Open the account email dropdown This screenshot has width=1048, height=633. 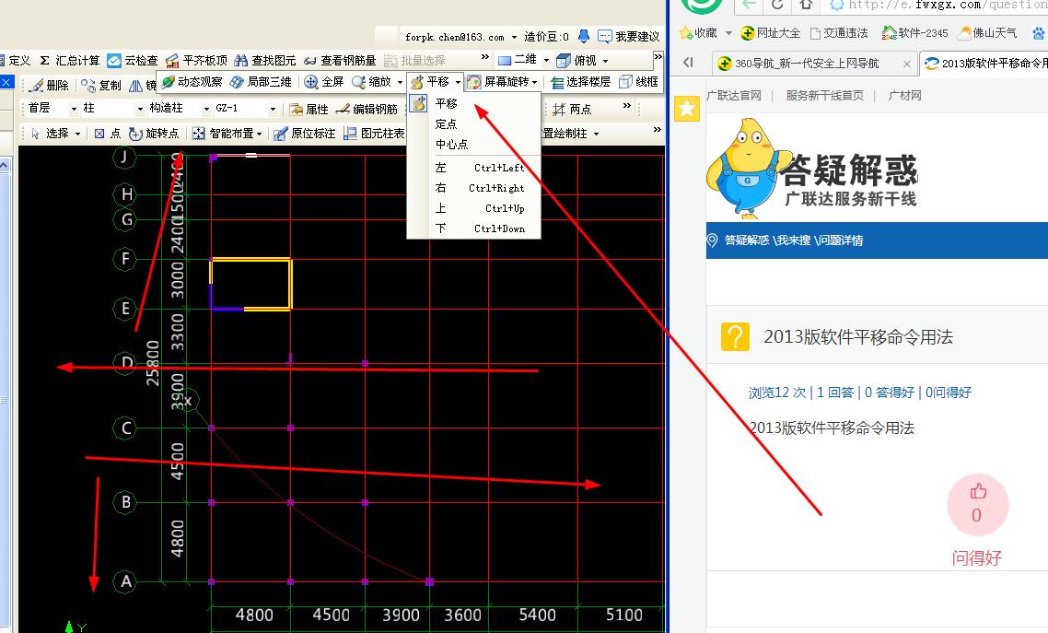(x=514, y=37)
